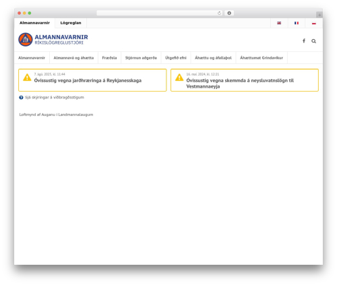Open the Facebook page icon
The image size is (337, 285).
(x=304, y=41)
